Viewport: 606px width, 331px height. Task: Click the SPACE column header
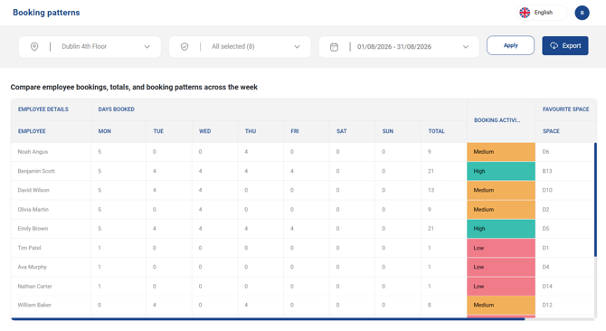[551, 131]
